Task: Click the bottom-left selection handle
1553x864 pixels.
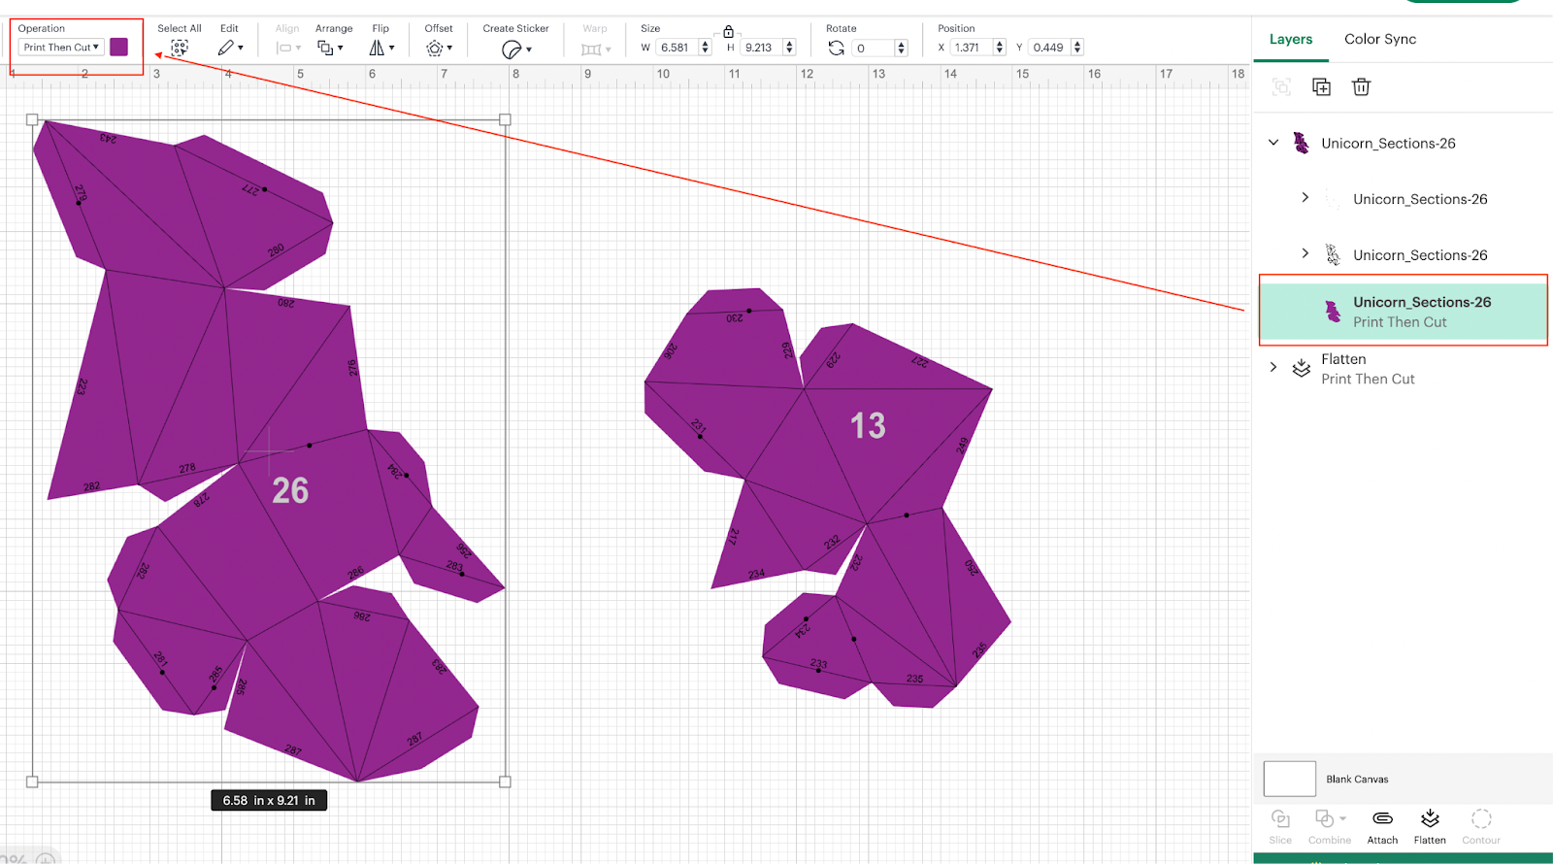Action: click(32, 781)
